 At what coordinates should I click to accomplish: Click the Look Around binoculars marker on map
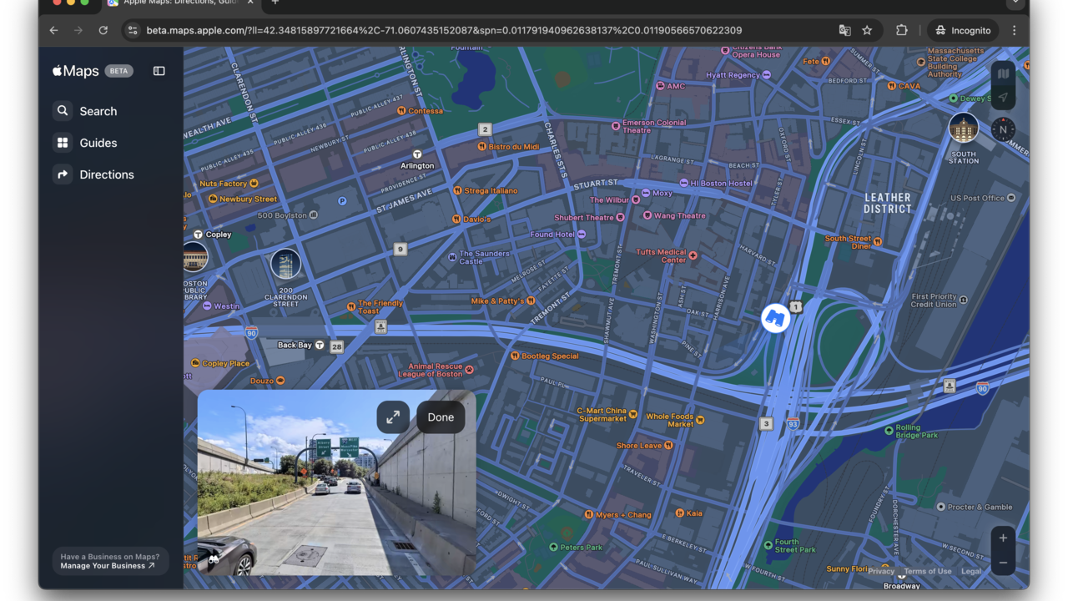tap(776, 318)
